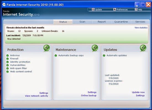Click the Help question mark icon
This screenshot has width=152, height=110.
(x=136, y=9)
